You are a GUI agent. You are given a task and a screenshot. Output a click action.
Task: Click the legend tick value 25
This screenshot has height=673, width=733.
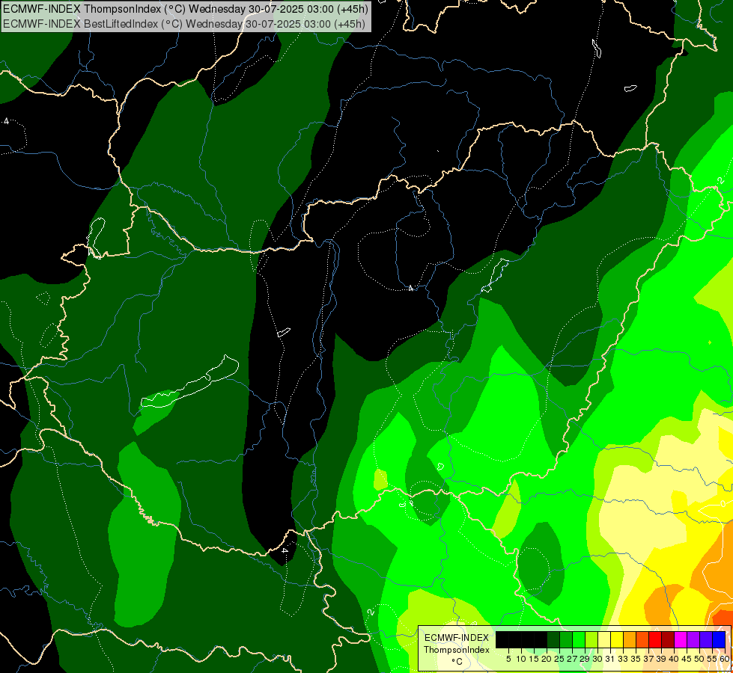click(559, 659)
